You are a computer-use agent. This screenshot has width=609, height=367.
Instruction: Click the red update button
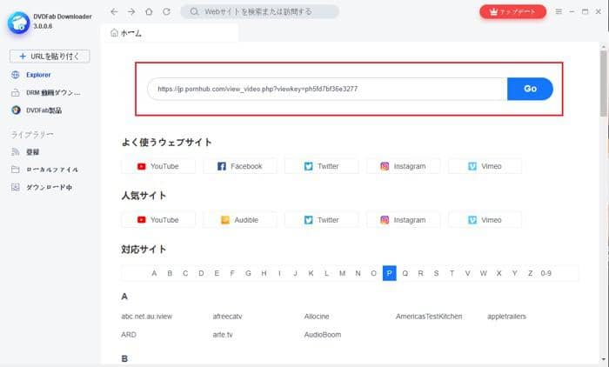click(x=512, y=12)
